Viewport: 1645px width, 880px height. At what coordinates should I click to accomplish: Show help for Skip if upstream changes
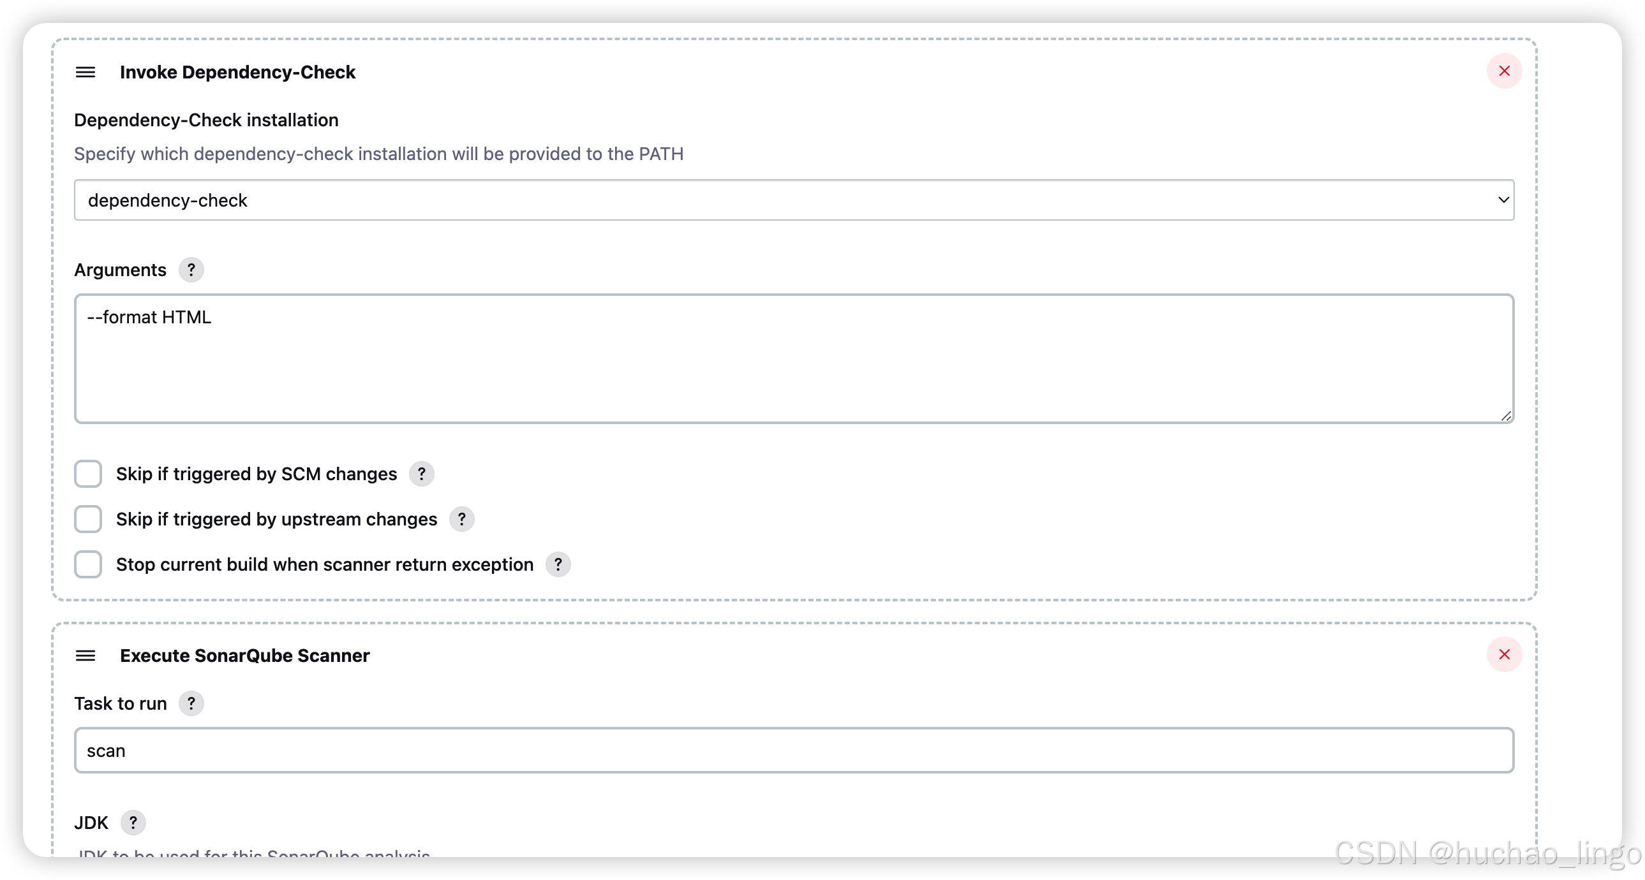tap(462, 519)
